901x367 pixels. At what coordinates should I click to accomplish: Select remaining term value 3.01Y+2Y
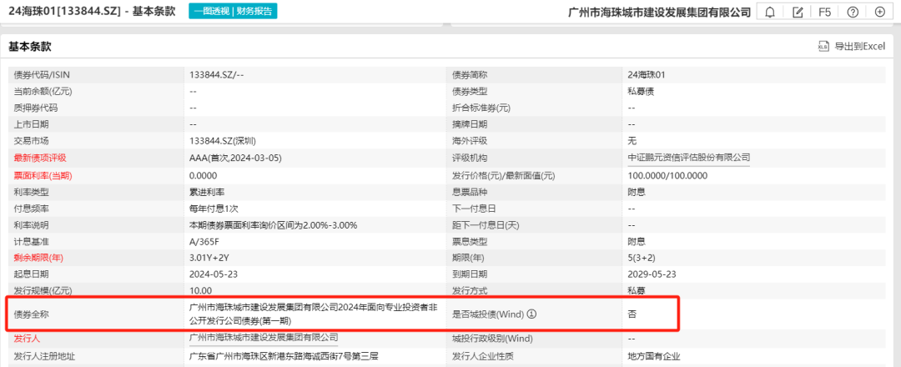pyautogui.click(x=210, y=259)
